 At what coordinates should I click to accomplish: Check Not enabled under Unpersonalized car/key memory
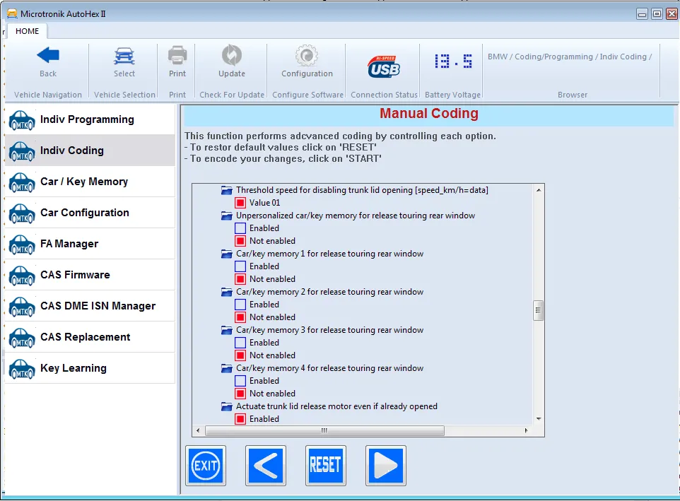pyautogui.click(x=240, y=240)
